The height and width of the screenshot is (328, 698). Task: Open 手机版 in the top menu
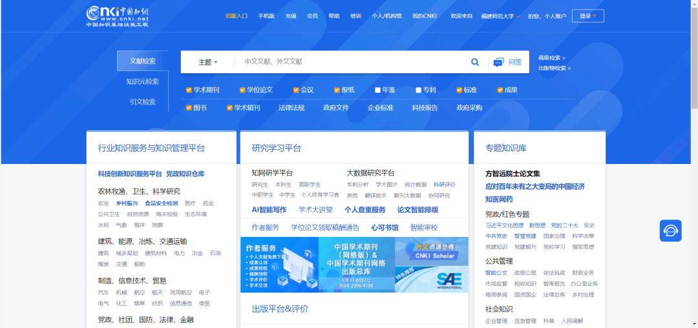[267, 16]
